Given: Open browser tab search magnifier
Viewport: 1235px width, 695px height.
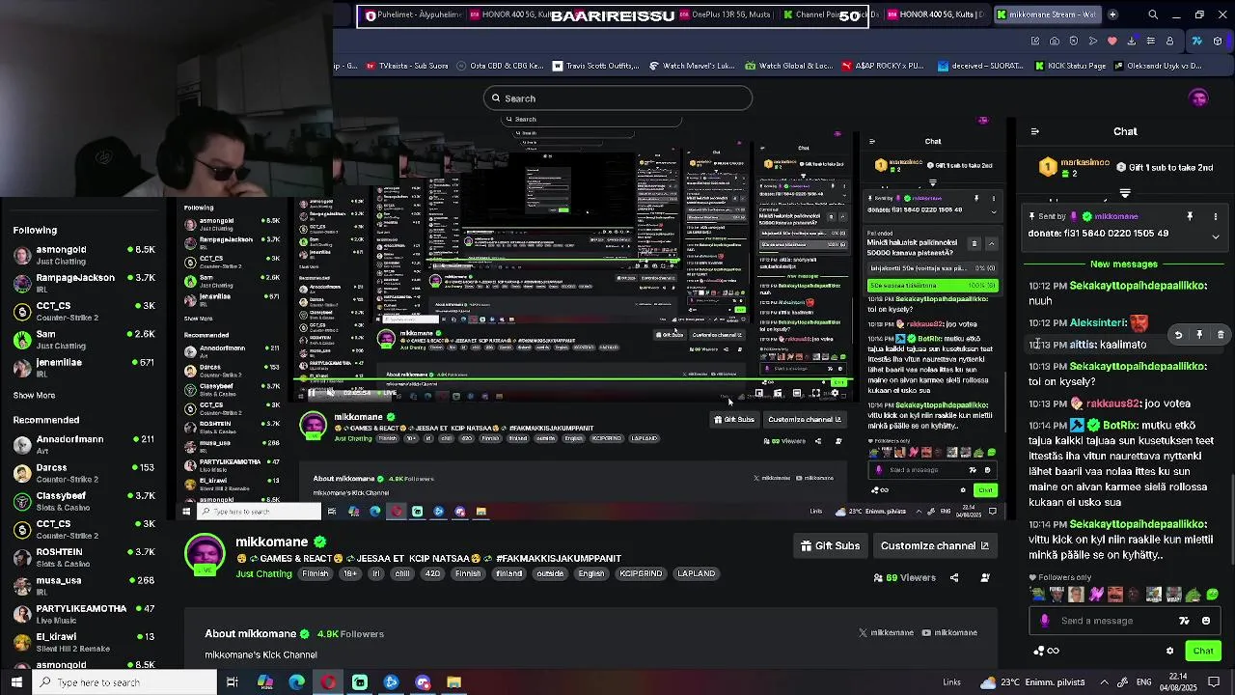Looking at the screenshot, I should click(1153, 14).
